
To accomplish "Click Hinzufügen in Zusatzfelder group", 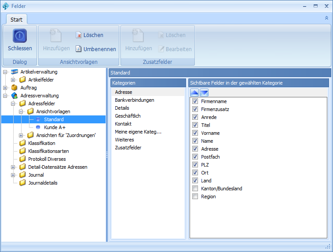I will pos(139,40).
